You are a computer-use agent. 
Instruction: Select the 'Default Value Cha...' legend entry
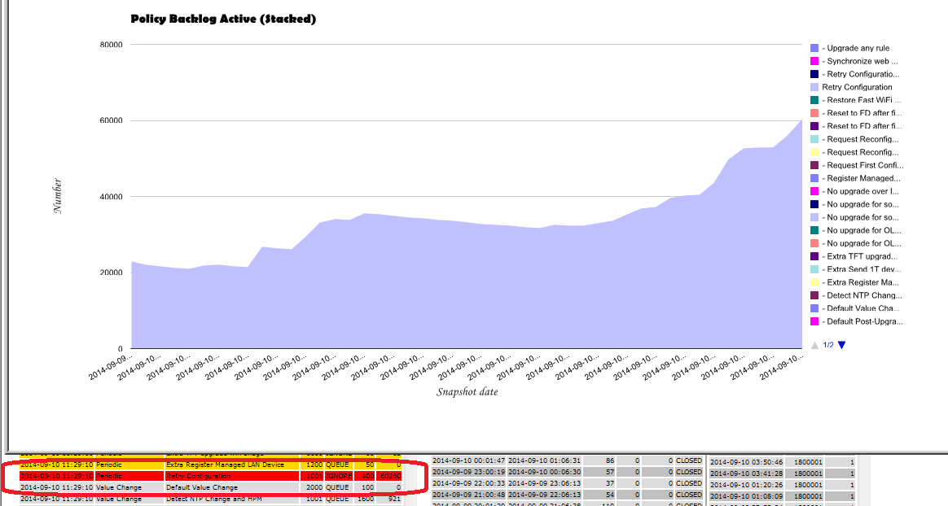pos(862,308)
